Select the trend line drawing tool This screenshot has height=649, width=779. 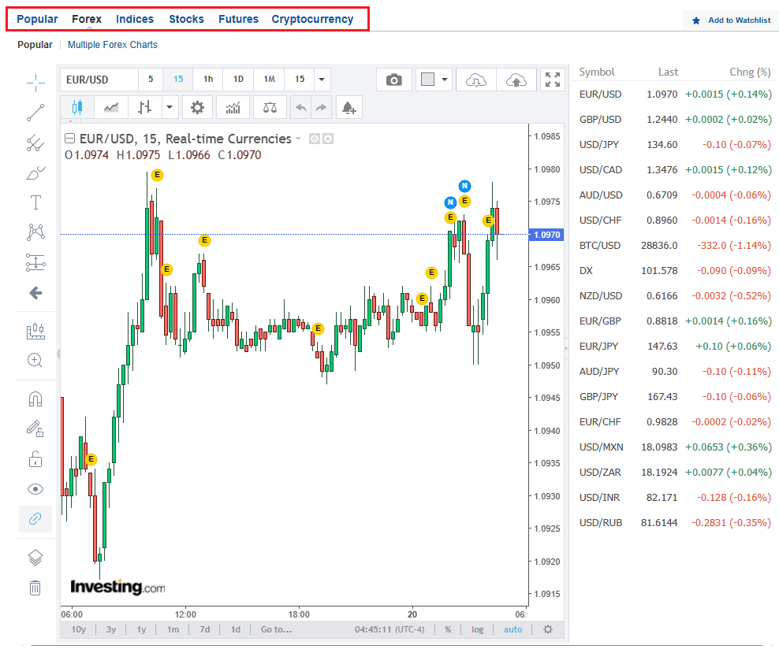pyautogui.click(x=35, y=113)
